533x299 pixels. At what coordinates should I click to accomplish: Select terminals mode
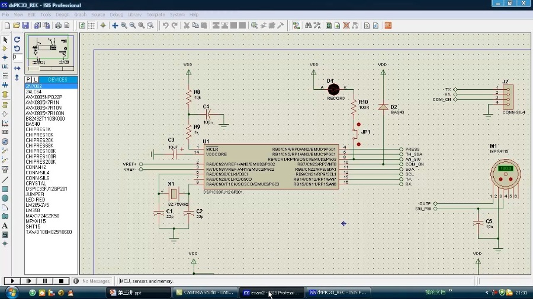pyautogui.click(x=5, y=105)
